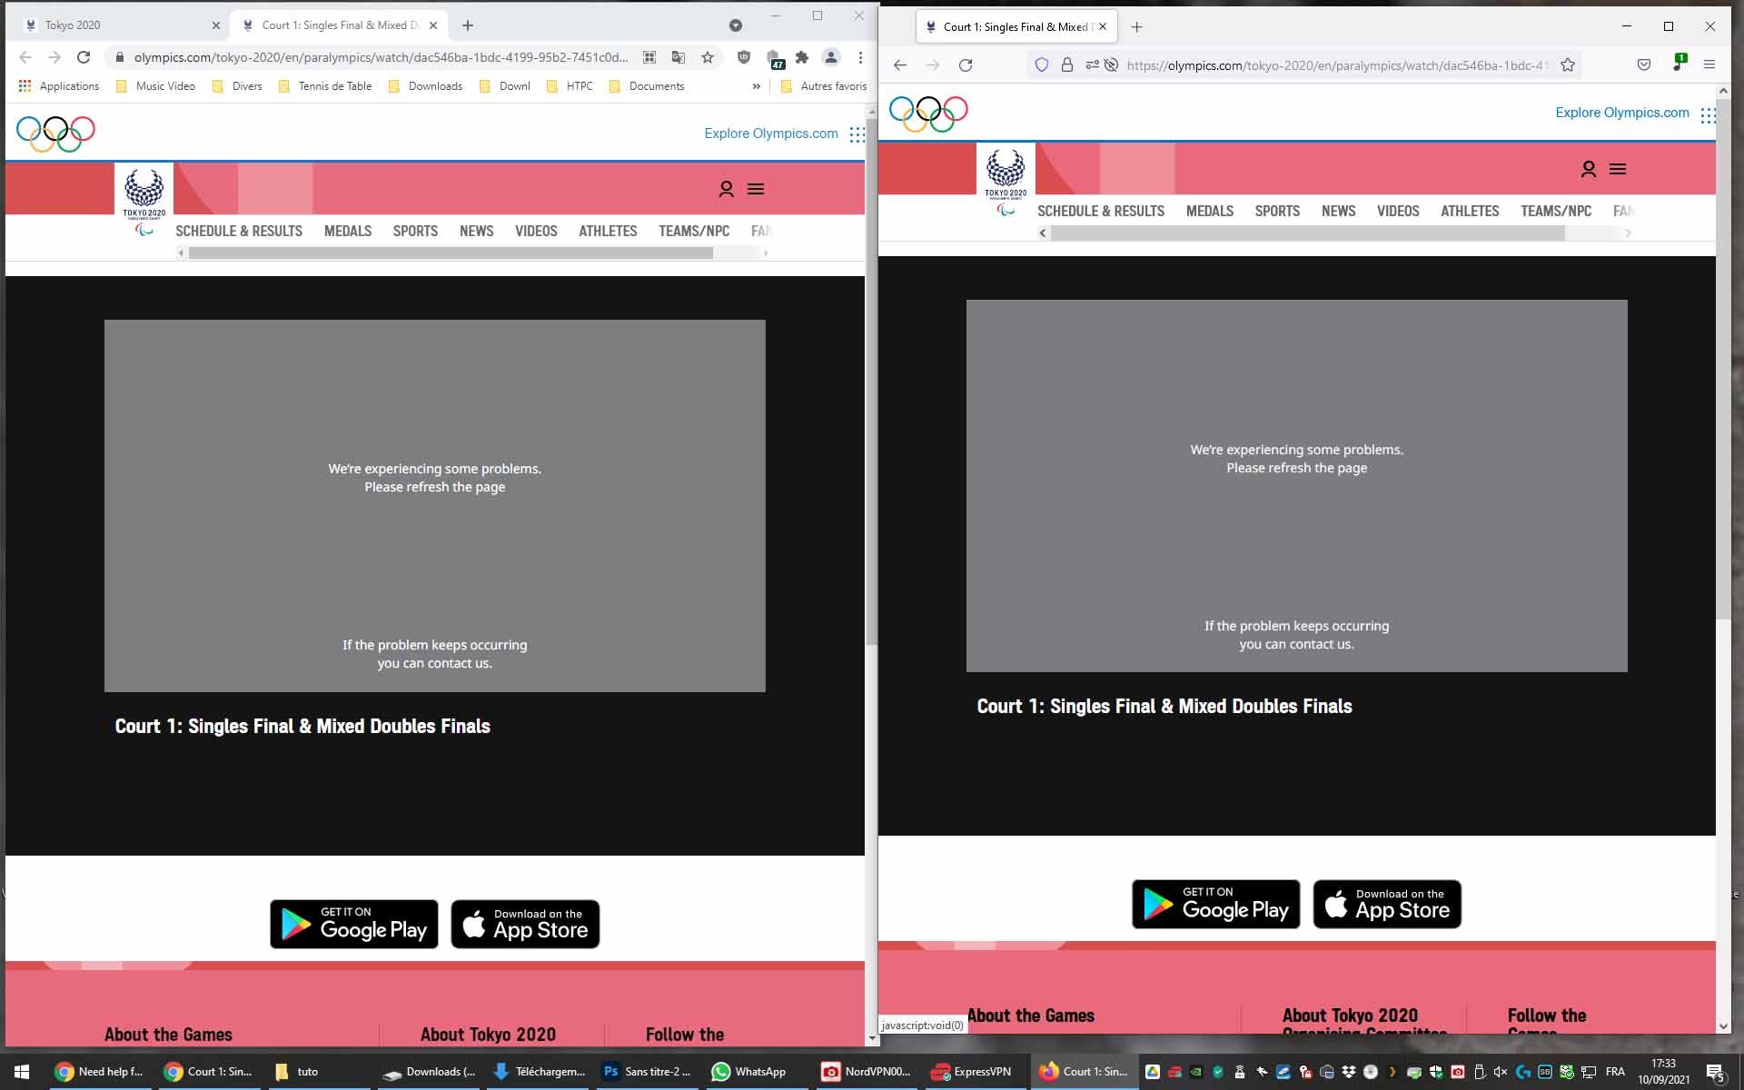This screenshot has height=1090, width=1744.
Task: Click Olympic rings logo in left window
Action: [x=55, y=134]
